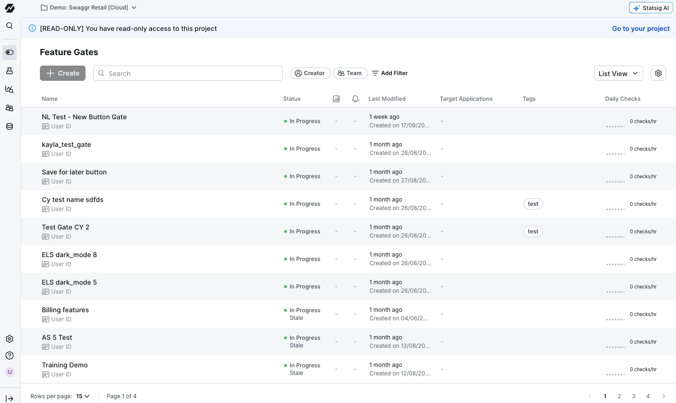Click the info icon in the read-only banner
The image size is (676, 403).
[x=32, y=29]
